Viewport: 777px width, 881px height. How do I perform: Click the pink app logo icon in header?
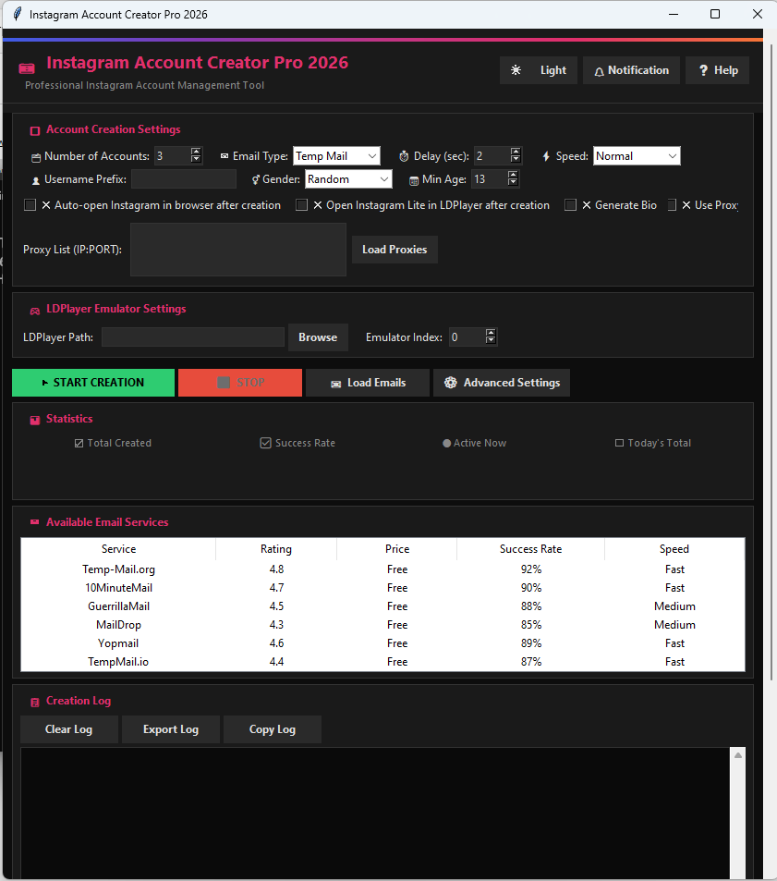point(27,68)
